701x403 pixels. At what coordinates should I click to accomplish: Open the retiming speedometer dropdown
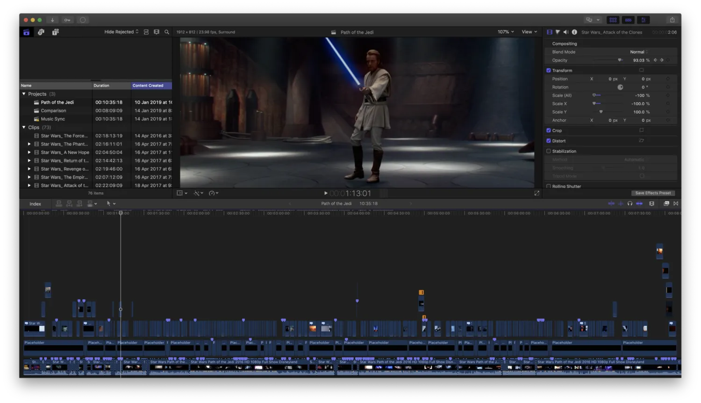tap(214, 193)
